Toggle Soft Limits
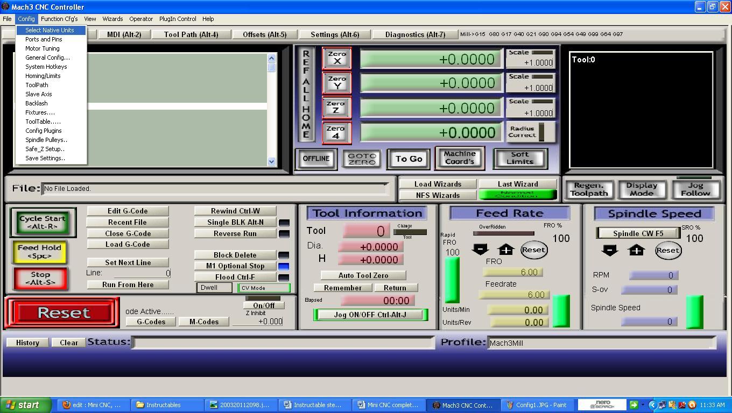This screenshot has width=732, height=413. (520, 158)
